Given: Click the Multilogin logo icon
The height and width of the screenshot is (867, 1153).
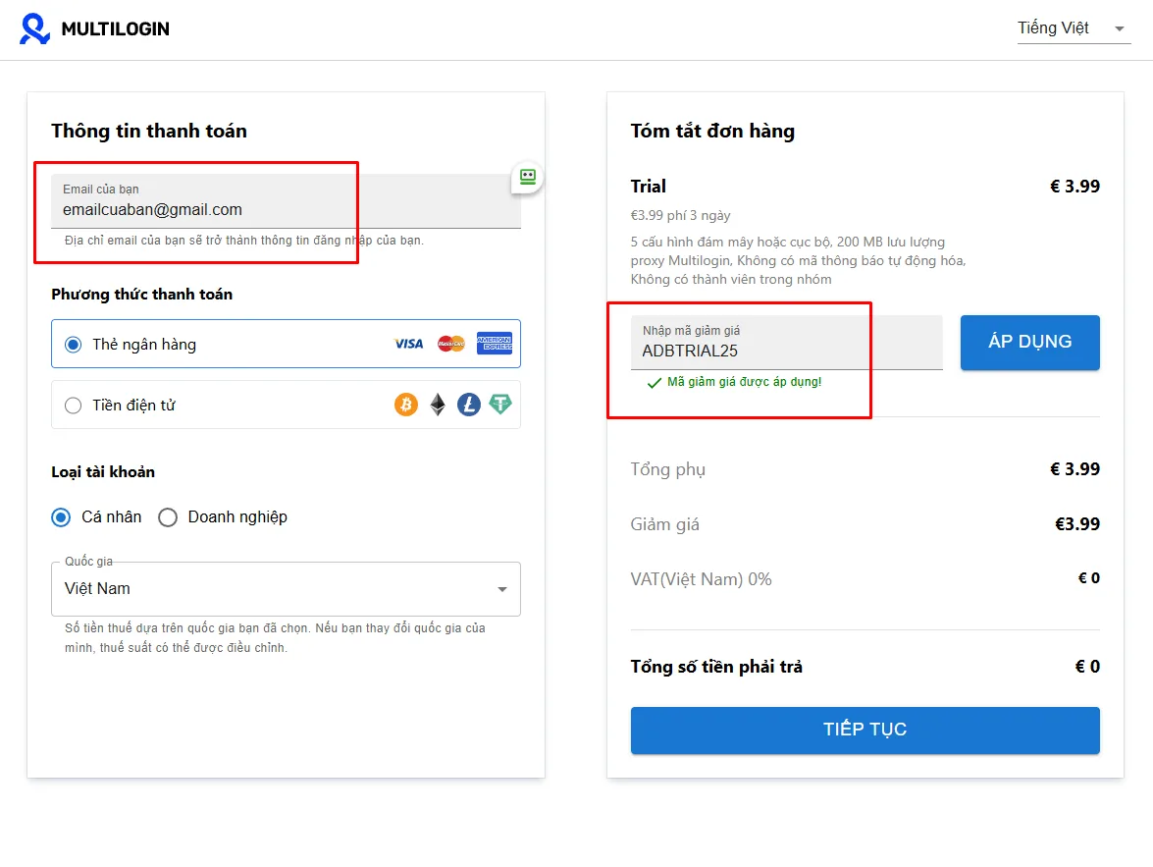Looking at the screenshot, I should 34,28.
